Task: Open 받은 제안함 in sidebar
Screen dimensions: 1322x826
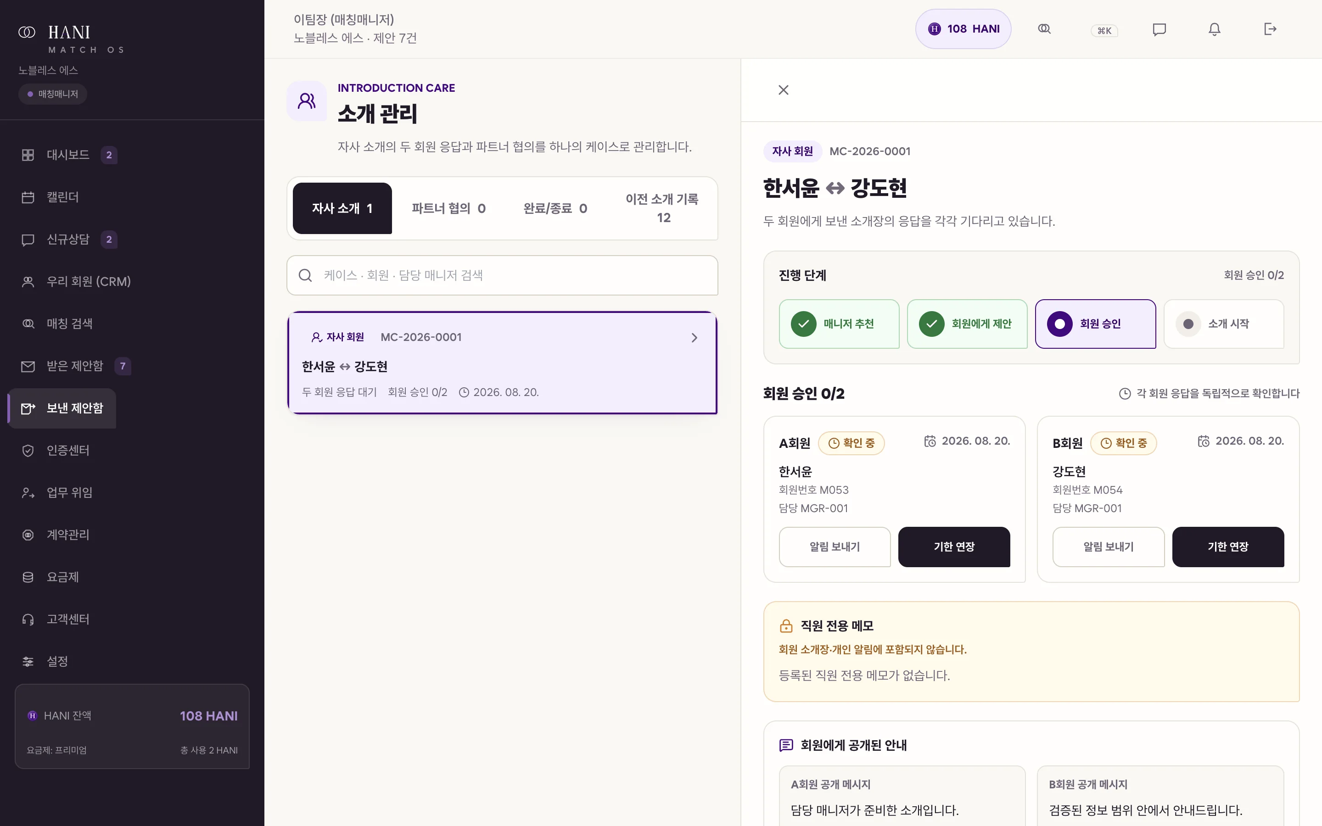Action: pyautogui.click(x=75, y=366)
